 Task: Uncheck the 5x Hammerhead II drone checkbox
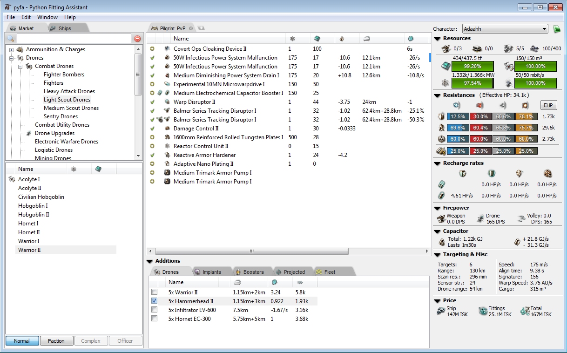pos(155,301)
